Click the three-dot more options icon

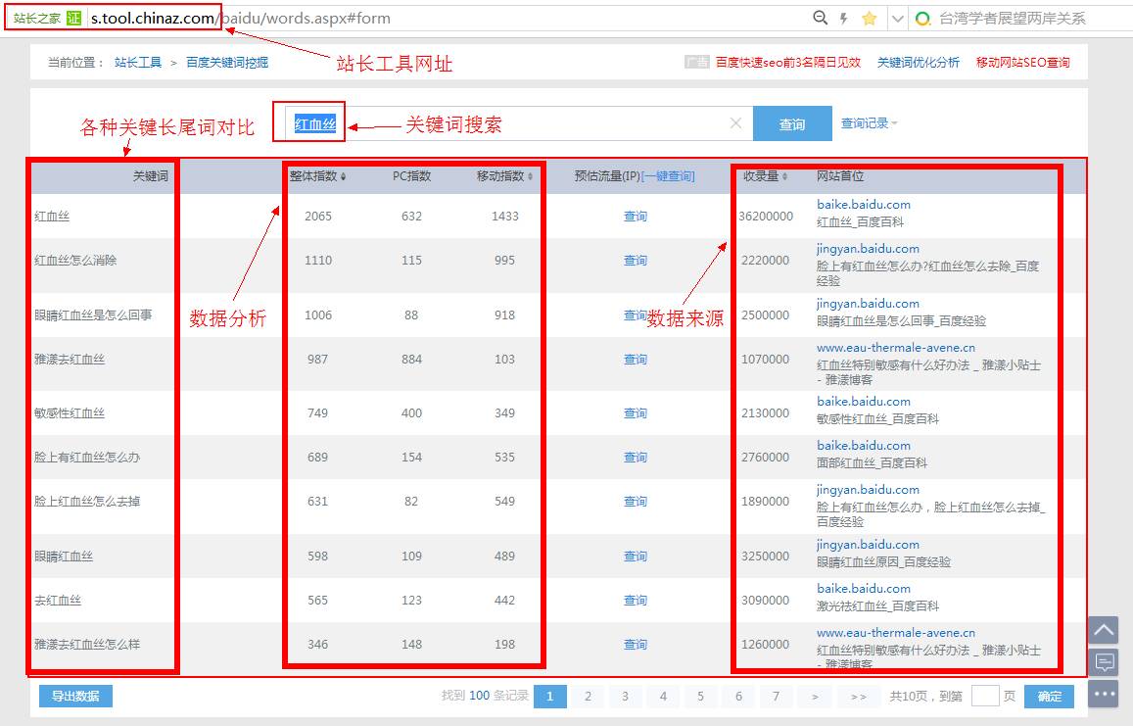point(1104,695)
